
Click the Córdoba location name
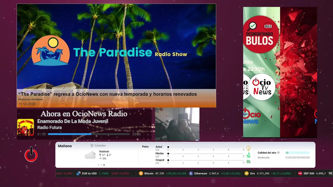pyautogui.click(x=100, y=146)
